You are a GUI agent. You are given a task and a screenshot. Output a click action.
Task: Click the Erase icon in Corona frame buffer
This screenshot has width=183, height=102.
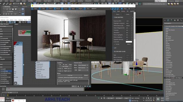tap(62, 9)
